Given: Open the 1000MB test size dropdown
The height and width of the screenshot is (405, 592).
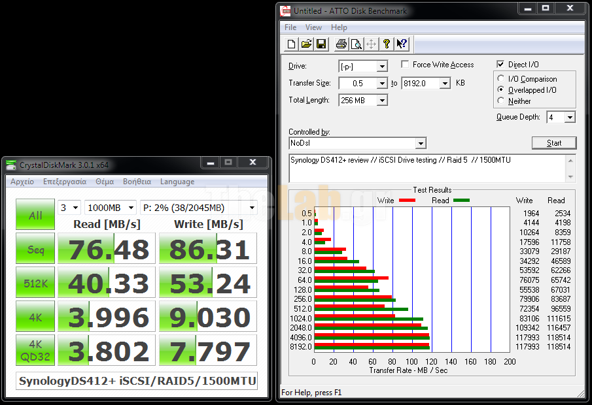Looking at the screenshot, I should click(111, 208).
